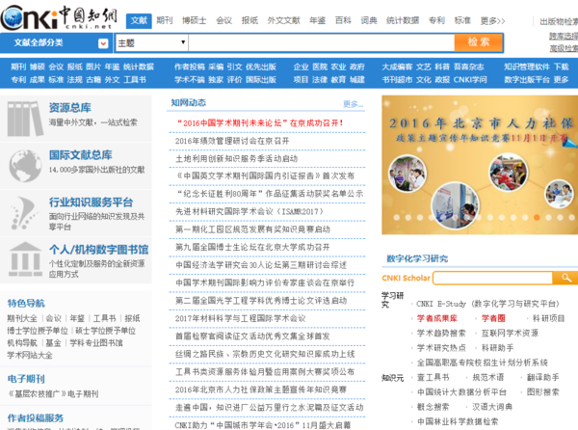Switch to the 外文文献 tab
The image size is (578, 430).
(x=283, y=20)
